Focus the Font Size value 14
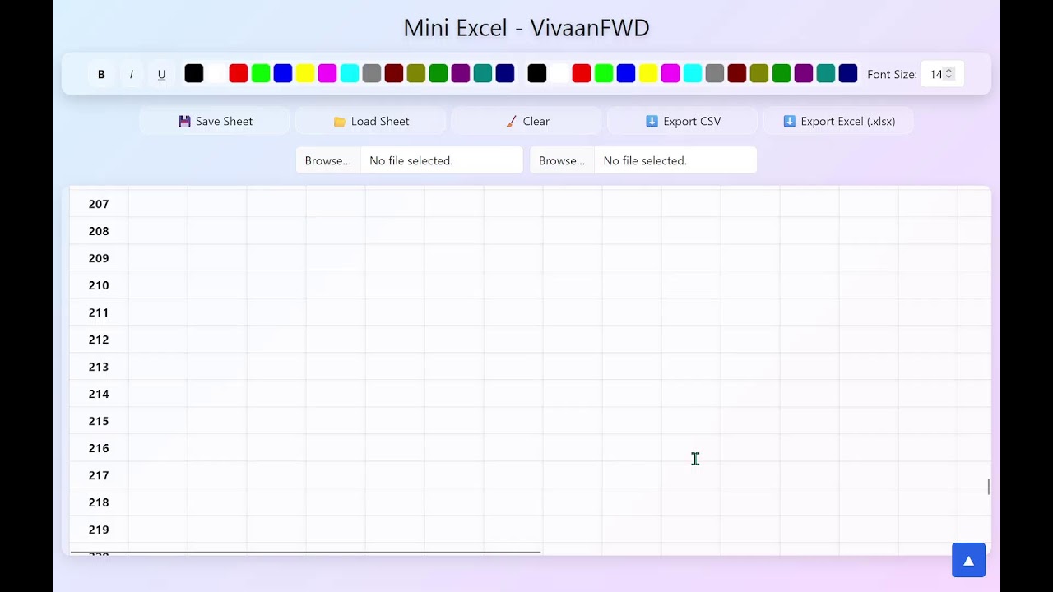This screenshot has width=1053, height=592. [936, 74]
